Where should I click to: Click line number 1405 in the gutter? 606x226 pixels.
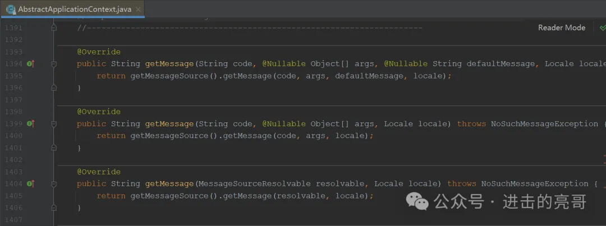[13, 196]
